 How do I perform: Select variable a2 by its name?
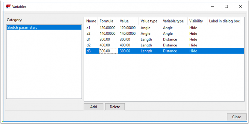(x=89, y=34)
